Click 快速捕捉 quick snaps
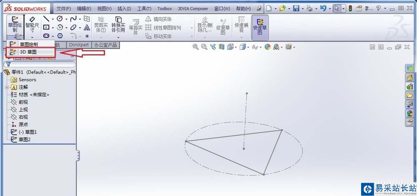Image resolution: width=417 pixels, height=196 pixels. tap(241, 24)
